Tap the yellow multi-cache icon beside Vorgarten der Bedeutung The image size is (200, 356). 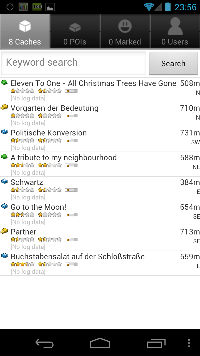(x=4, y=107)
